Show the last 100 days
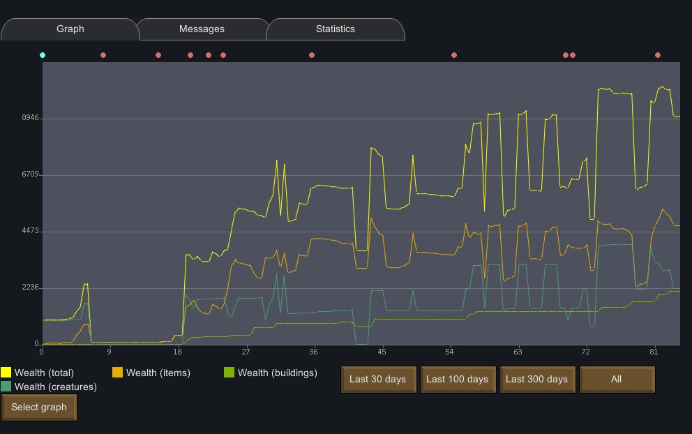 458,380
